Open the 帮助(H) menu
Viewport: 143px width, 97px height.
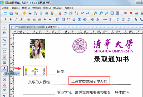click(69, 8)
